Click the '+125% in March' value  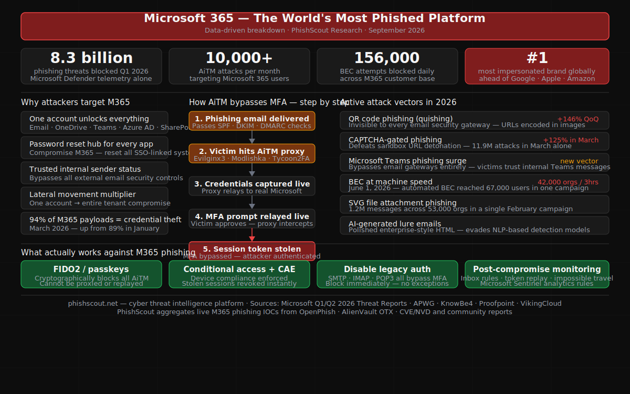pyautogui.click(x=571, y=140)
